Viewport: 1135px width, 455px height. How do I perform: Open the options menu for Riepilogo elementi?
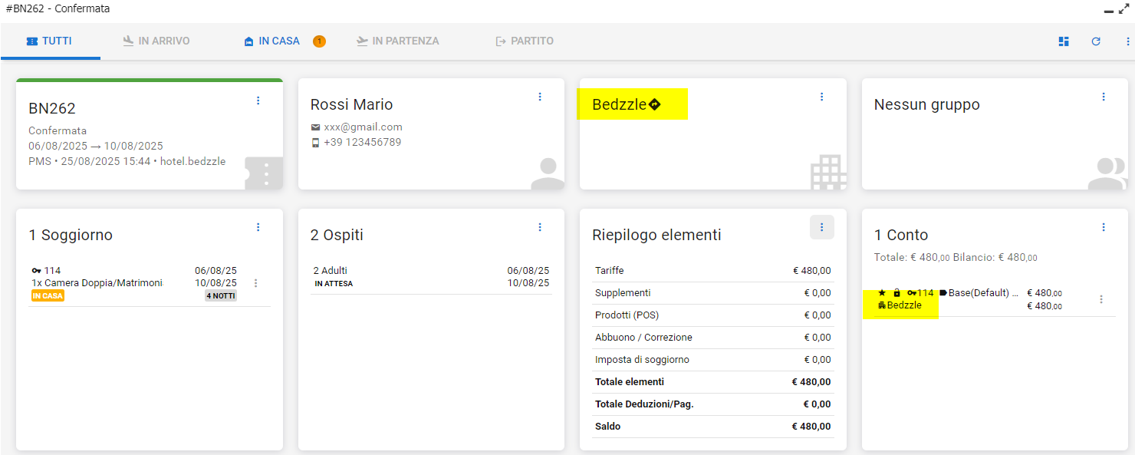coord(821,227)
